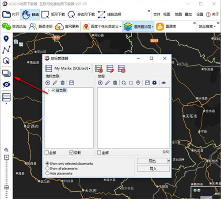Open the 导出 button dropdown arrow
The image size is (221, 199).
[168, 161]
